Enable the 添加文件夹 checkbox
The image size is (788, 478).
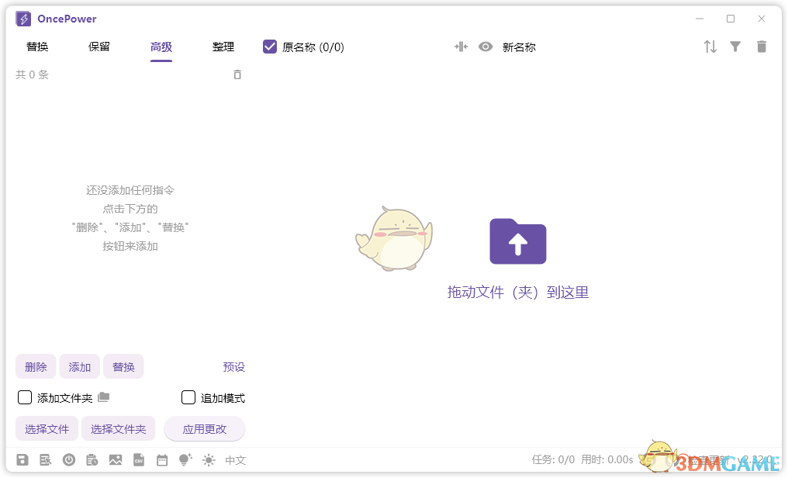(24, 397)
